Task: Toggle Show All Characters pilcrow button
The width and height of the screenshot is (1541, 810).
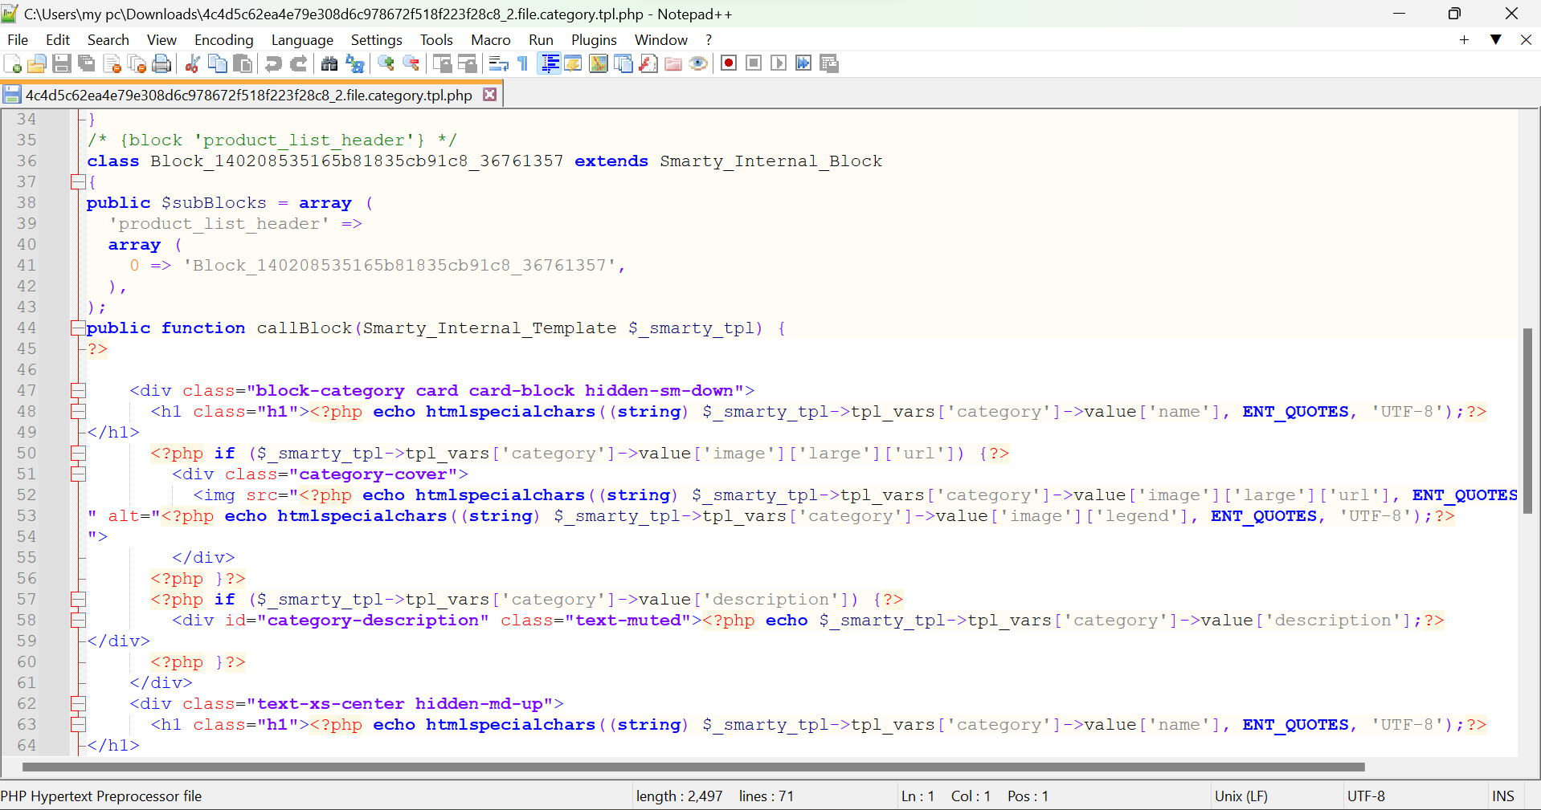Action: pyautogui.click(x=523, y=64)
